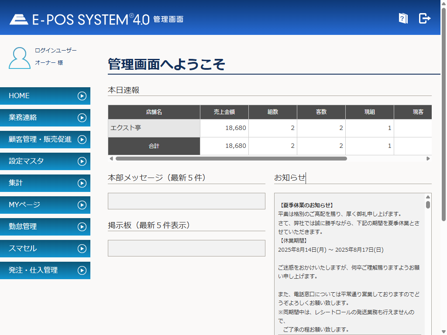447x335 pixels.
Task: Click the arrow icon beside スマセル
Action: pos(82,249)
